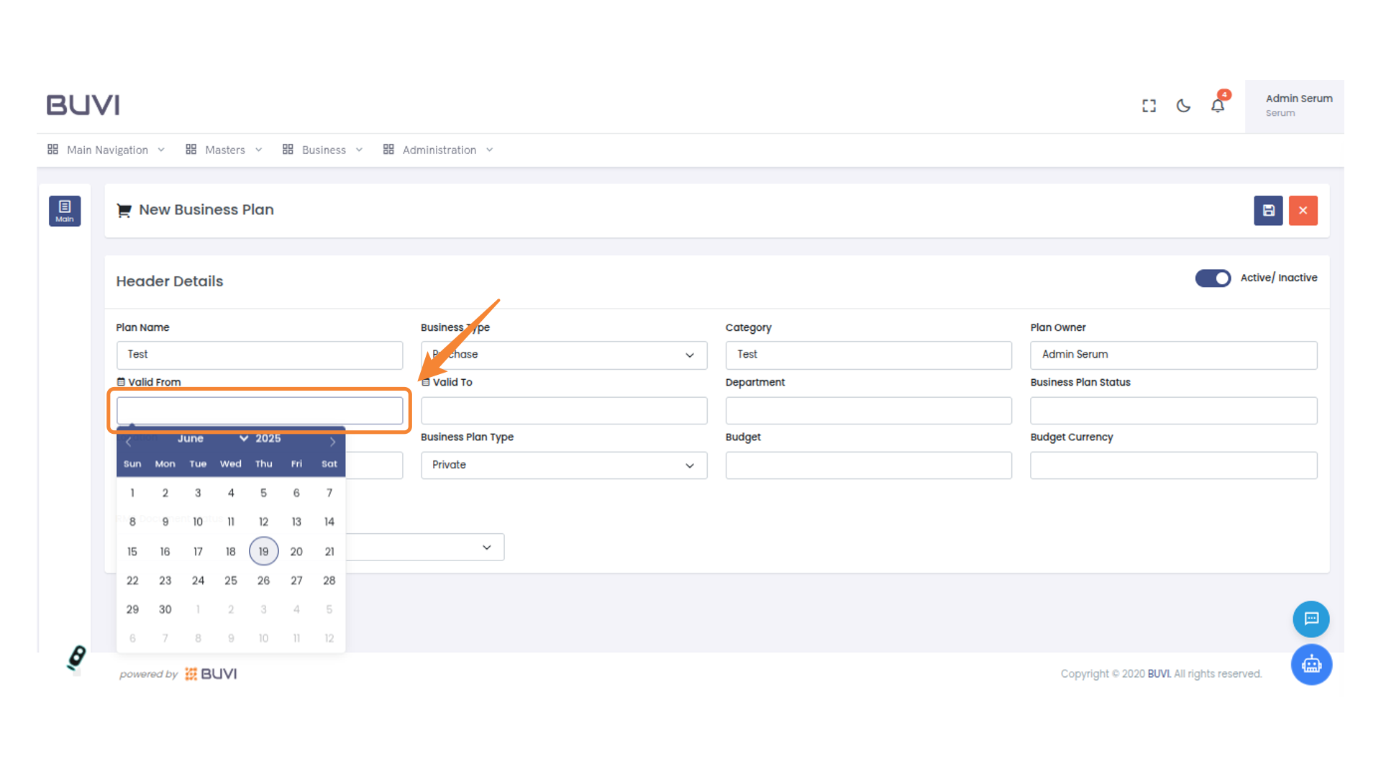This screenshot has width=1381, height=777.
Task: Go to previous month in calendar
Action: tap(129, 441)
